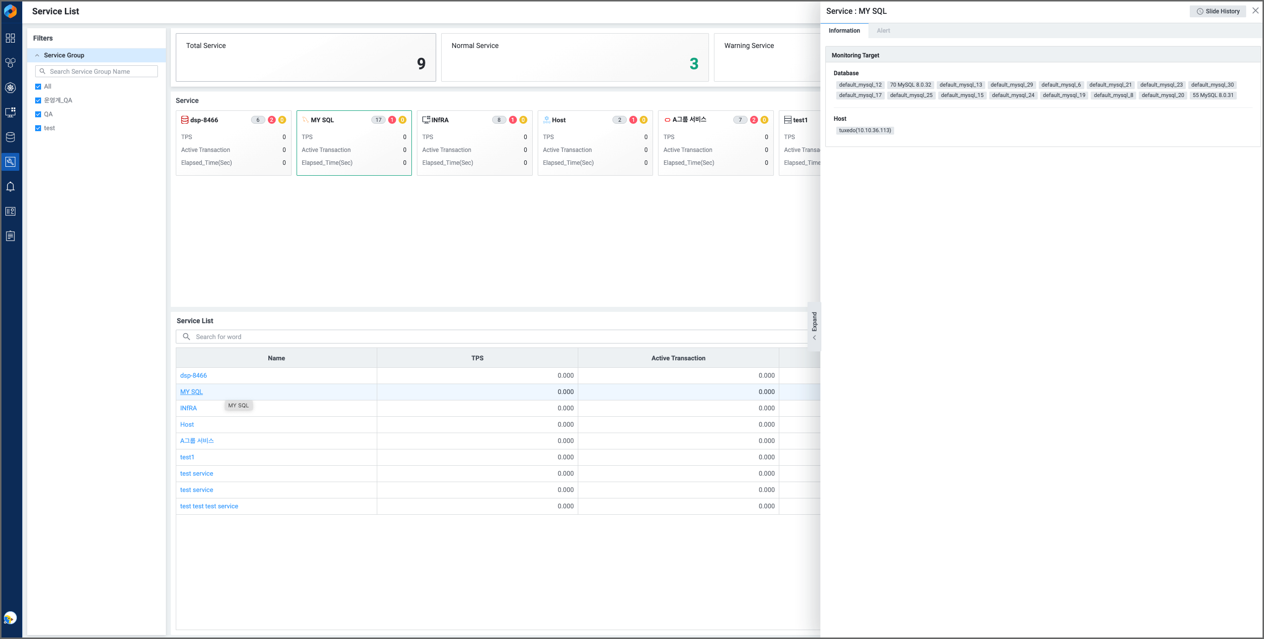Click the Search for word input field
1264x639 pixels.
click(x=495, y=337)
